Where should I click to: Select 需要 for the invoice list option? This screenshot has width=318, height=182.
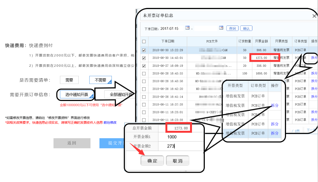(69, 80)
